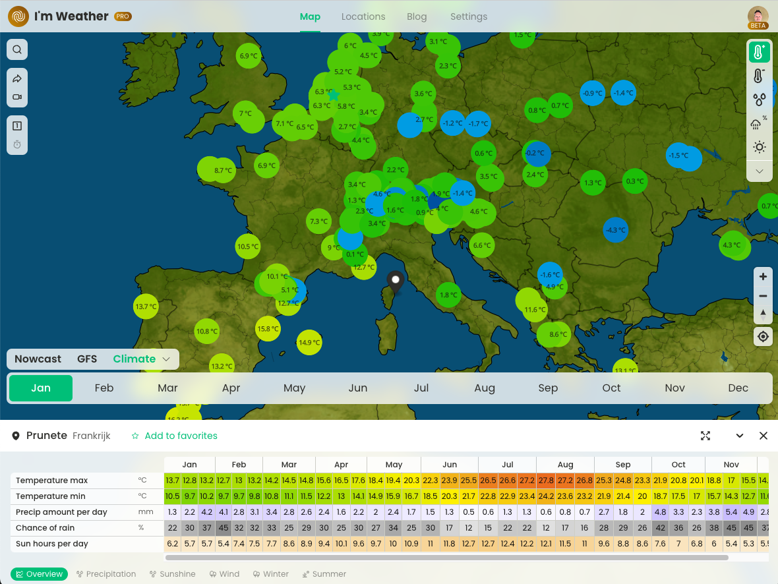Open the Locations page from the navigation
778x584 pixels.
(363, 16)
